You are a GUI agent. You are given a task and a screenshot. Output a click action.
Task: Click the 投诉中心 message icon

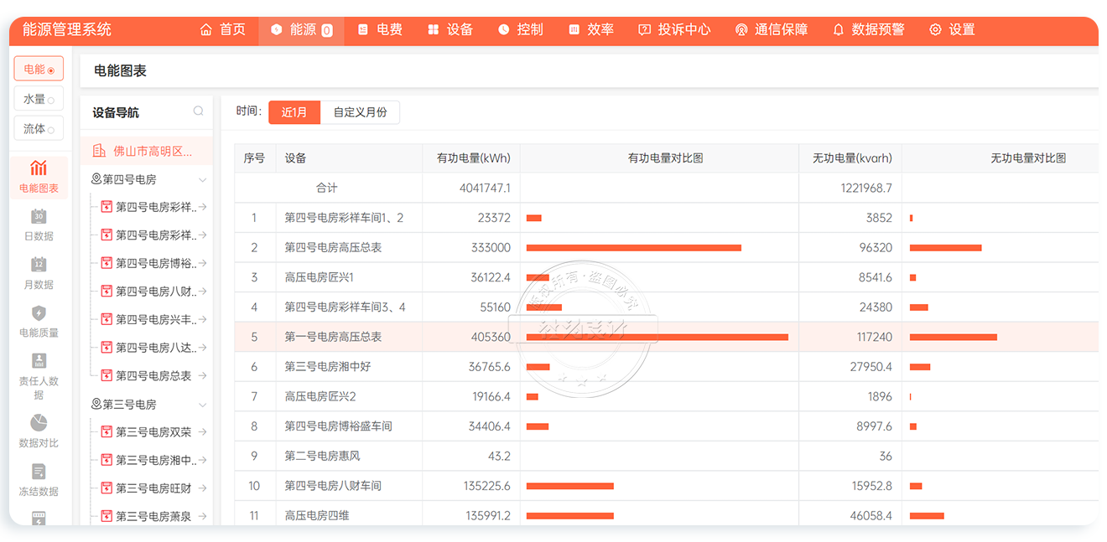tap(644, 29)
